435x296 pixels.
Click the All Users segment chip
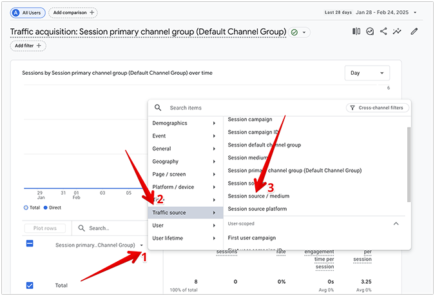[28, 13]
